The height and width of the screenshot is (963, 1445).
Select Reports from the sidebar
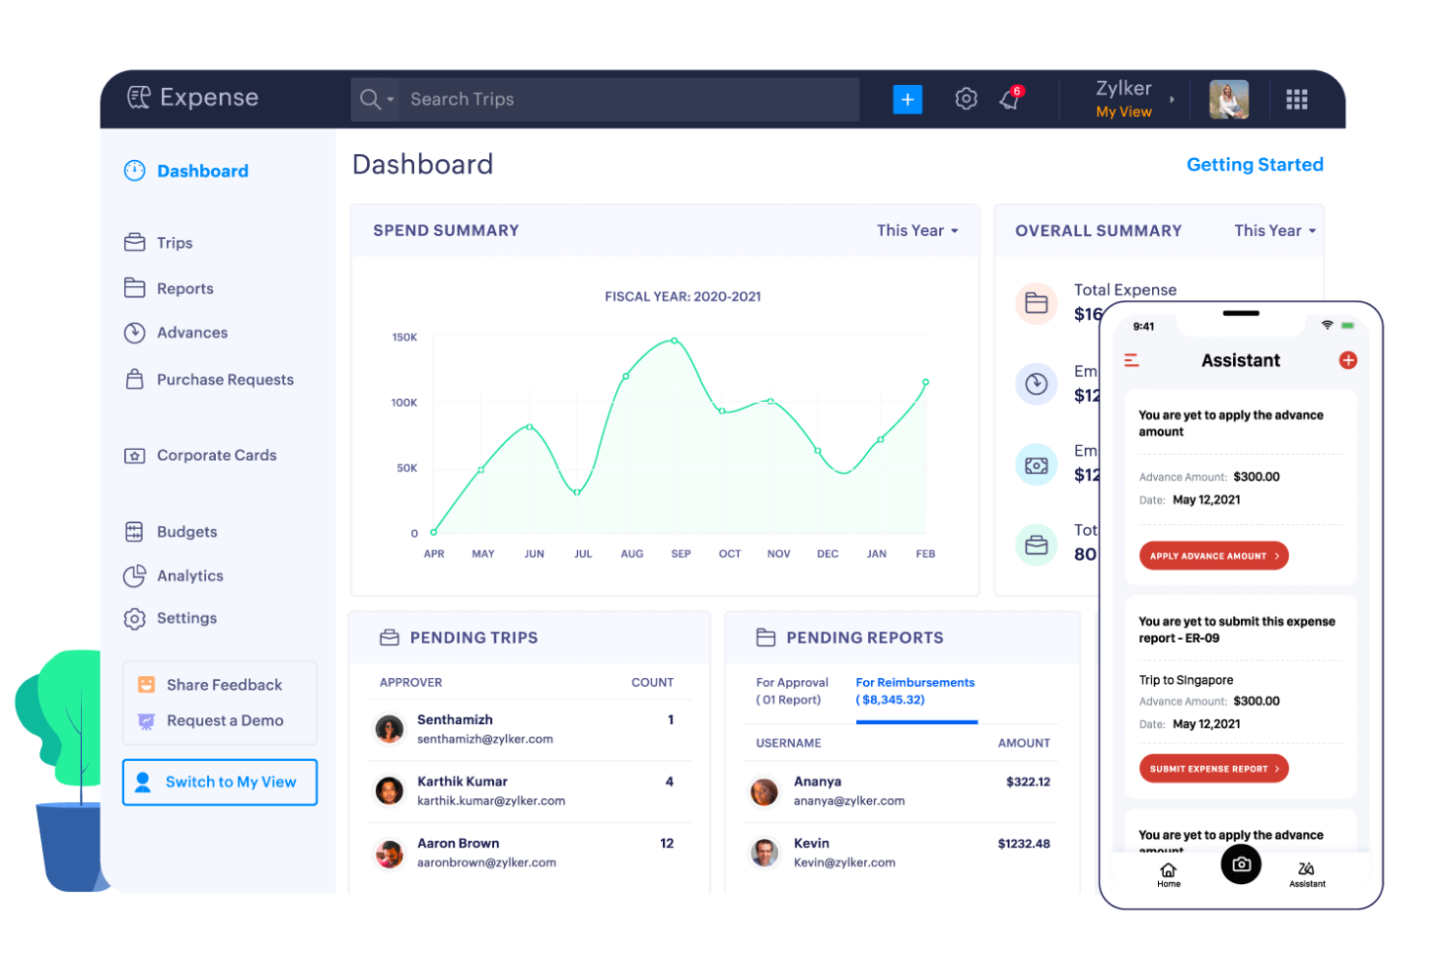185,288
